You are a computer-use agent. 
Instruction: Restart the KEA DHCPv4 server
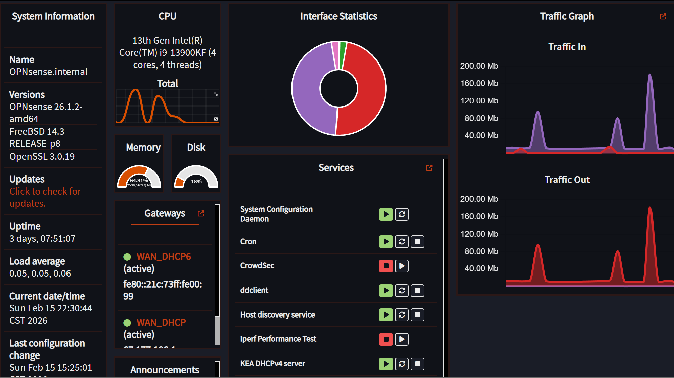pos(402,364)
